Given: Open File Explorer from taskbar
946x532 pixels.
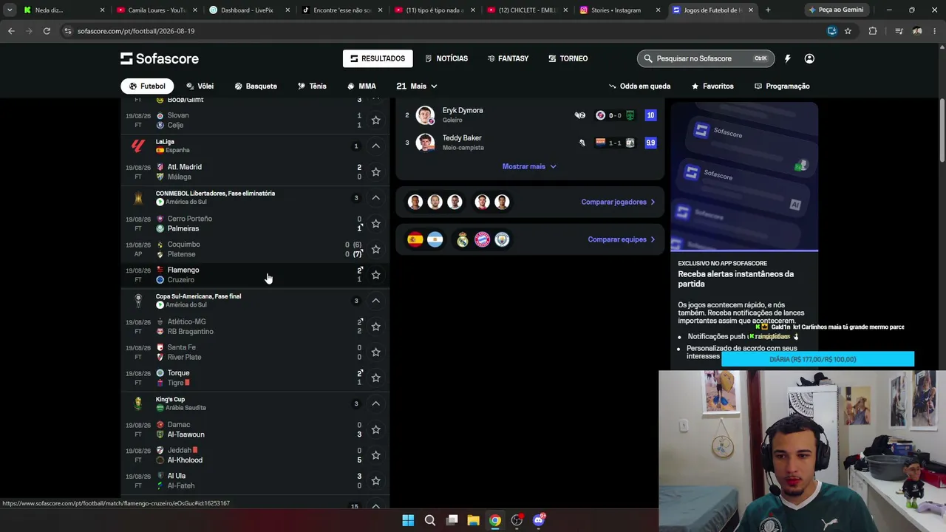Looking at the screenshot, I should click(474, 520).
